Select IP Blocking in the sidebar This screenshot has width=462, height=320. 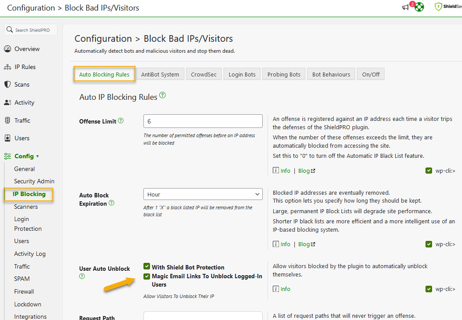click(28, 194)
